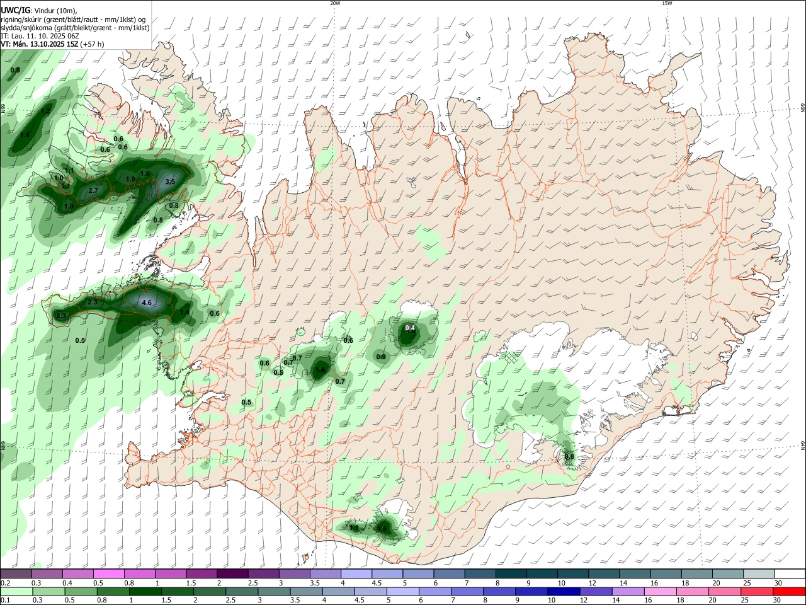806x605 pixels.
Task: Click the 20W longitude label
Action: pyautogui.click(x=335, y=3)
